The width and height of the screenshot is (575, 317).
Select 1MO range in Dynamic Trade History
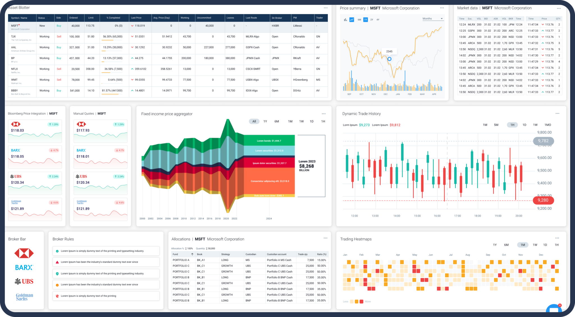click(x=548, y=125)
